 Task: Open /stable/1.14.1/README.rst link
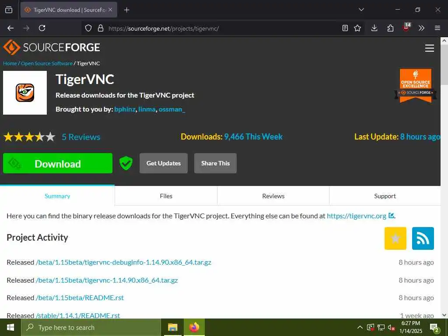coord(78,315)
